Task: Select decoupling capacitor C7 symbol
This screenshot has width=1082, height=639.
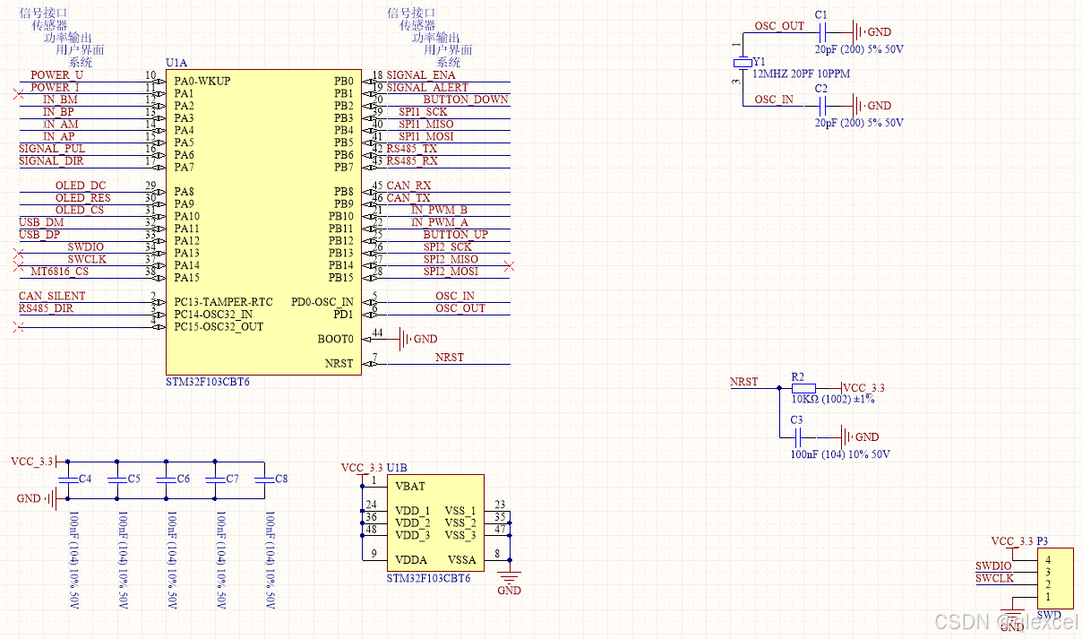Action: pos(216,479)
